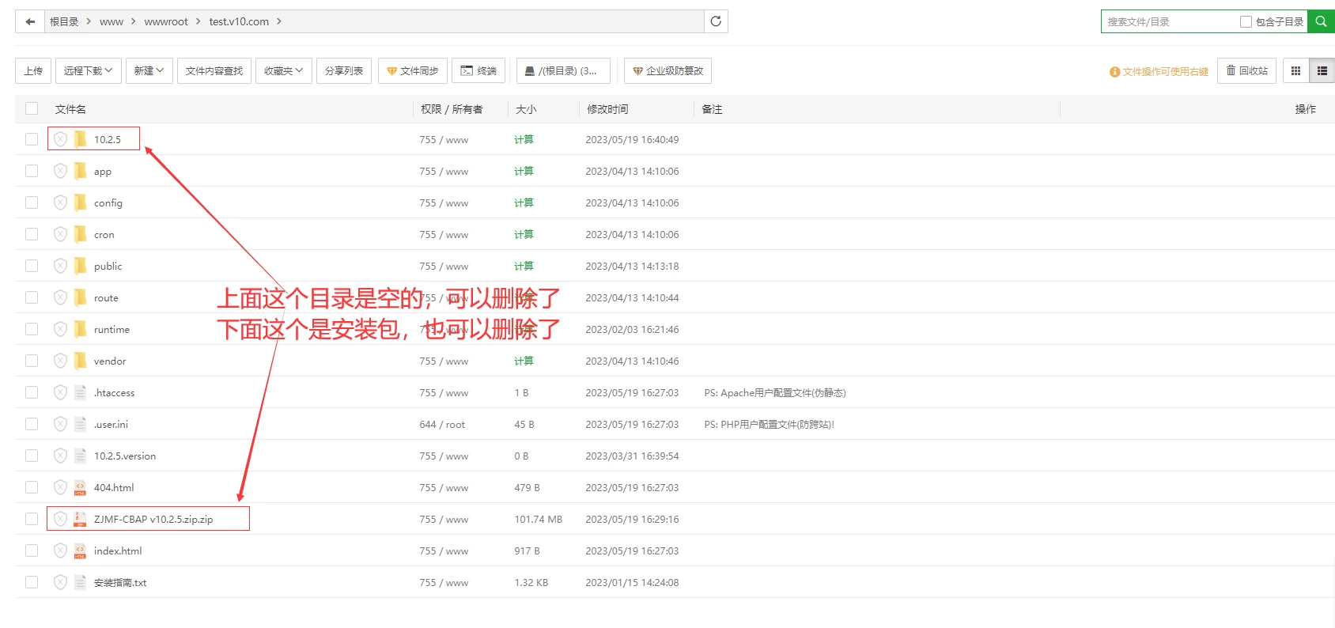This screenshot has height=628, width=1335.
Task: Click the green search magnifier button
Action: point(1321,21)
